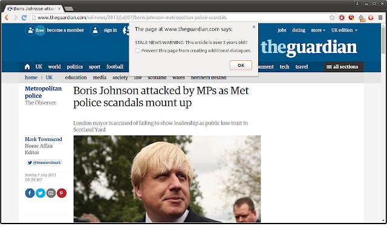
Task: Share article via Pinterest icon
Action: click(62, 193)
